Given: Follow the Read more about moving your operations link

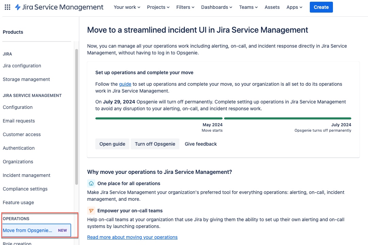Looking at the screenshot, I should point(132,237).
